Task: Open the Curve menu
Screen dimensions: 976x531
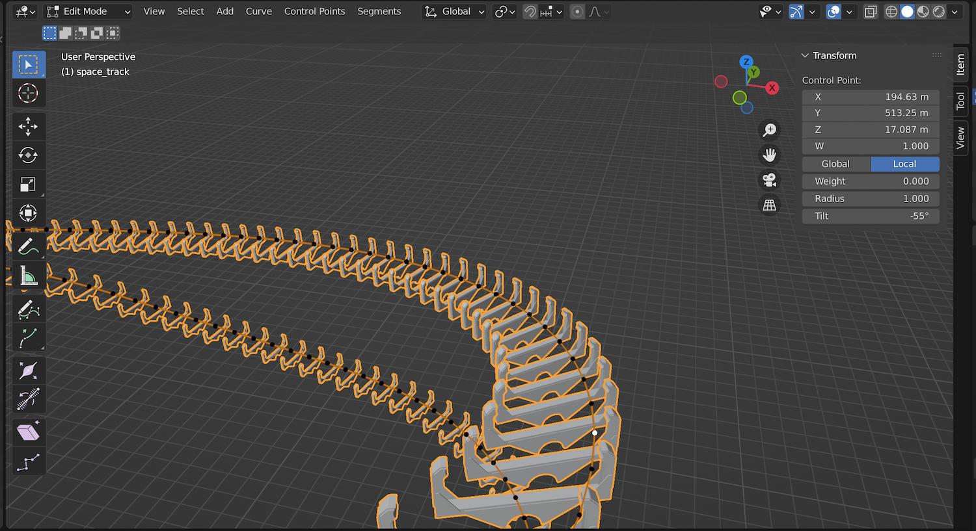Action: 259,12
